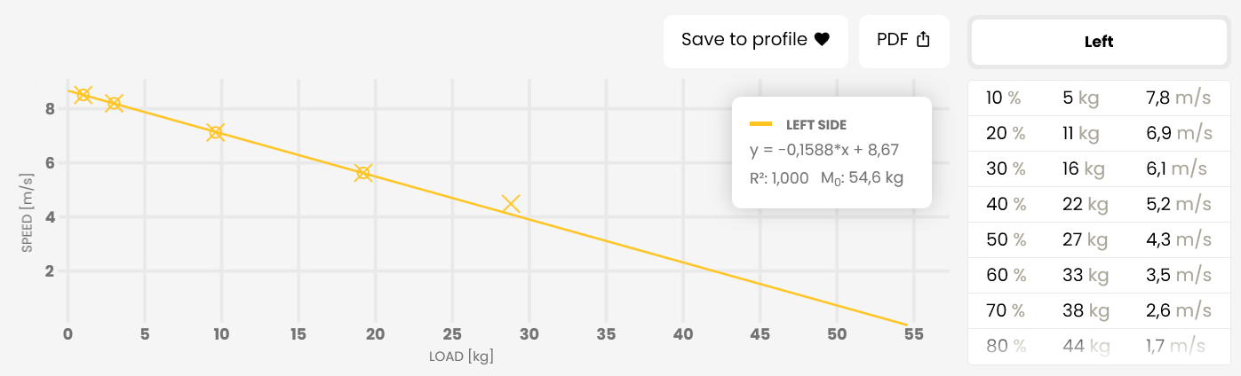
Task: Click the yellow LEFT SIDE legend line swatch
Action: (761, 125)
